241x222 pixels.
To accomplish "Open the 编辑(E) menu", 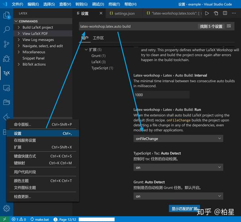I will tap(33, 4).
